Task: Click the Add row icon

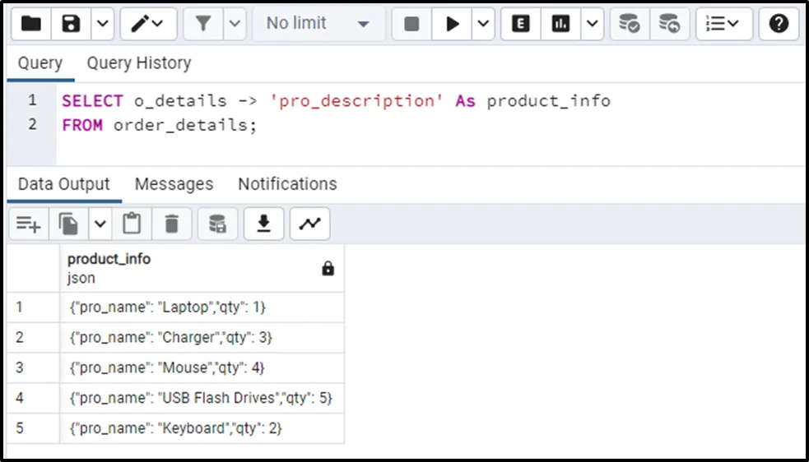Action: pos(29,224)
